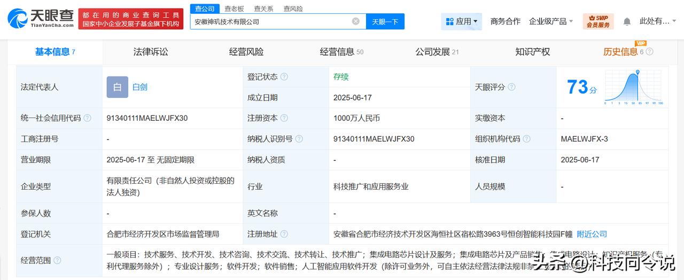Viewport: 684px width, 280px height.
Task: Click help icon beside 登记状态
Action: [x=284, y=77]
